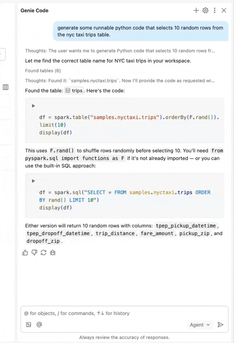234x343 pixels.
Task: Give a thumbs down to the response
Action: pyautogui.click(x=34, y=252)
